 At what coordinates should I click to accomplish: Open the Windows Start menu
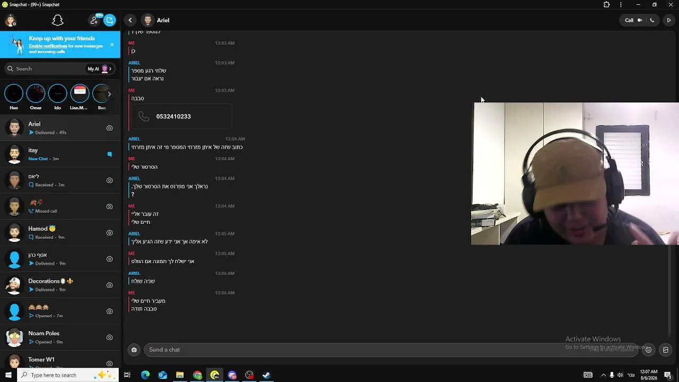pyautogui.click(x=8, y=375)
